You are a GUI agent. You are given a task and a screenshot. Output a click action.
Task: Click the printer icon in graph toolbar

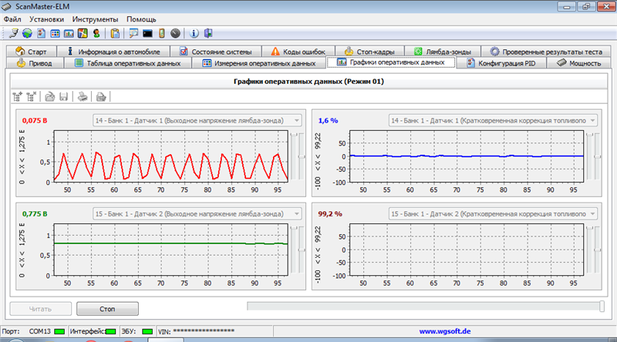[x=83, y=96]
